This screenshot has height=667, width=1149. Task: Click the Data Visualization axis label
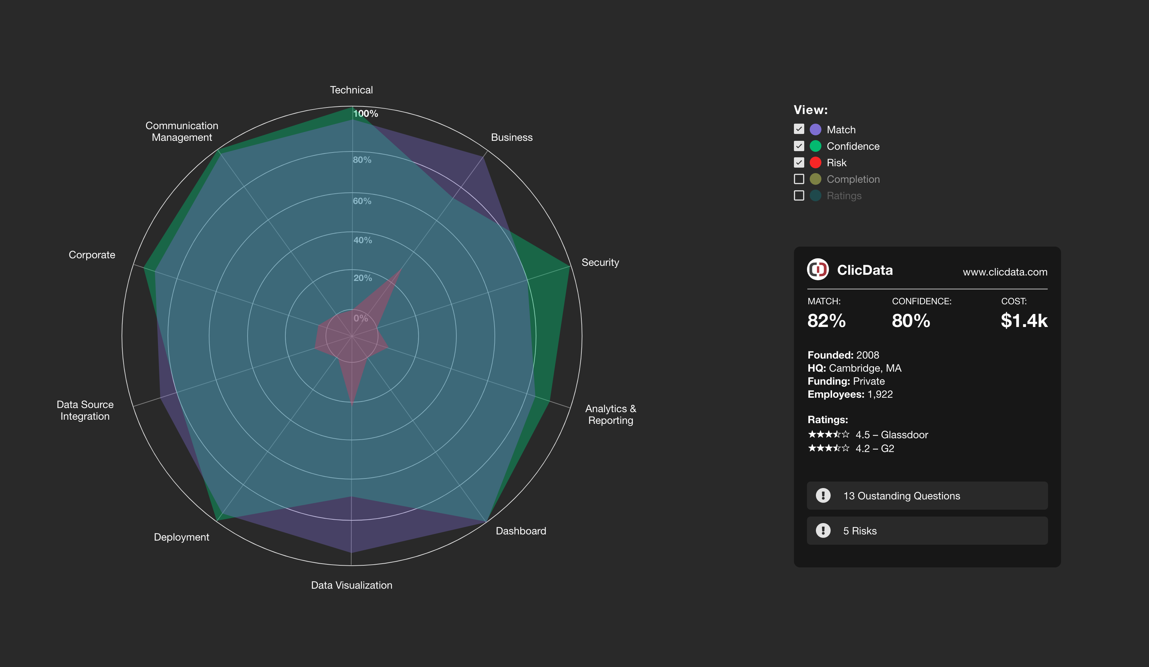pos(351,585)
